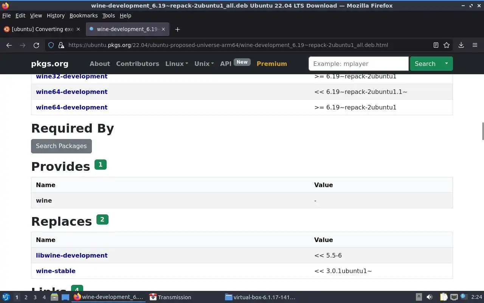Image resolution: width=484 pixels, height=303 pixels.
Task: Click the 'wine' entry under Provides
Action: coord(44,200)
